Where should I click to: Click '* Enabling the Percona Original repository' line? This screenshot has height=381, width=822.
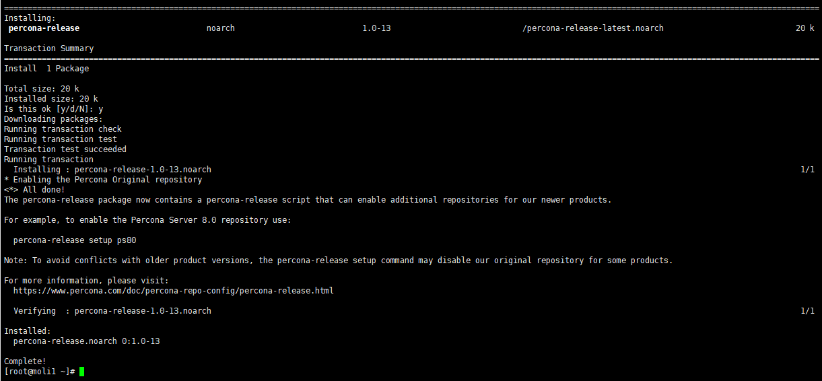coord(103,180)
